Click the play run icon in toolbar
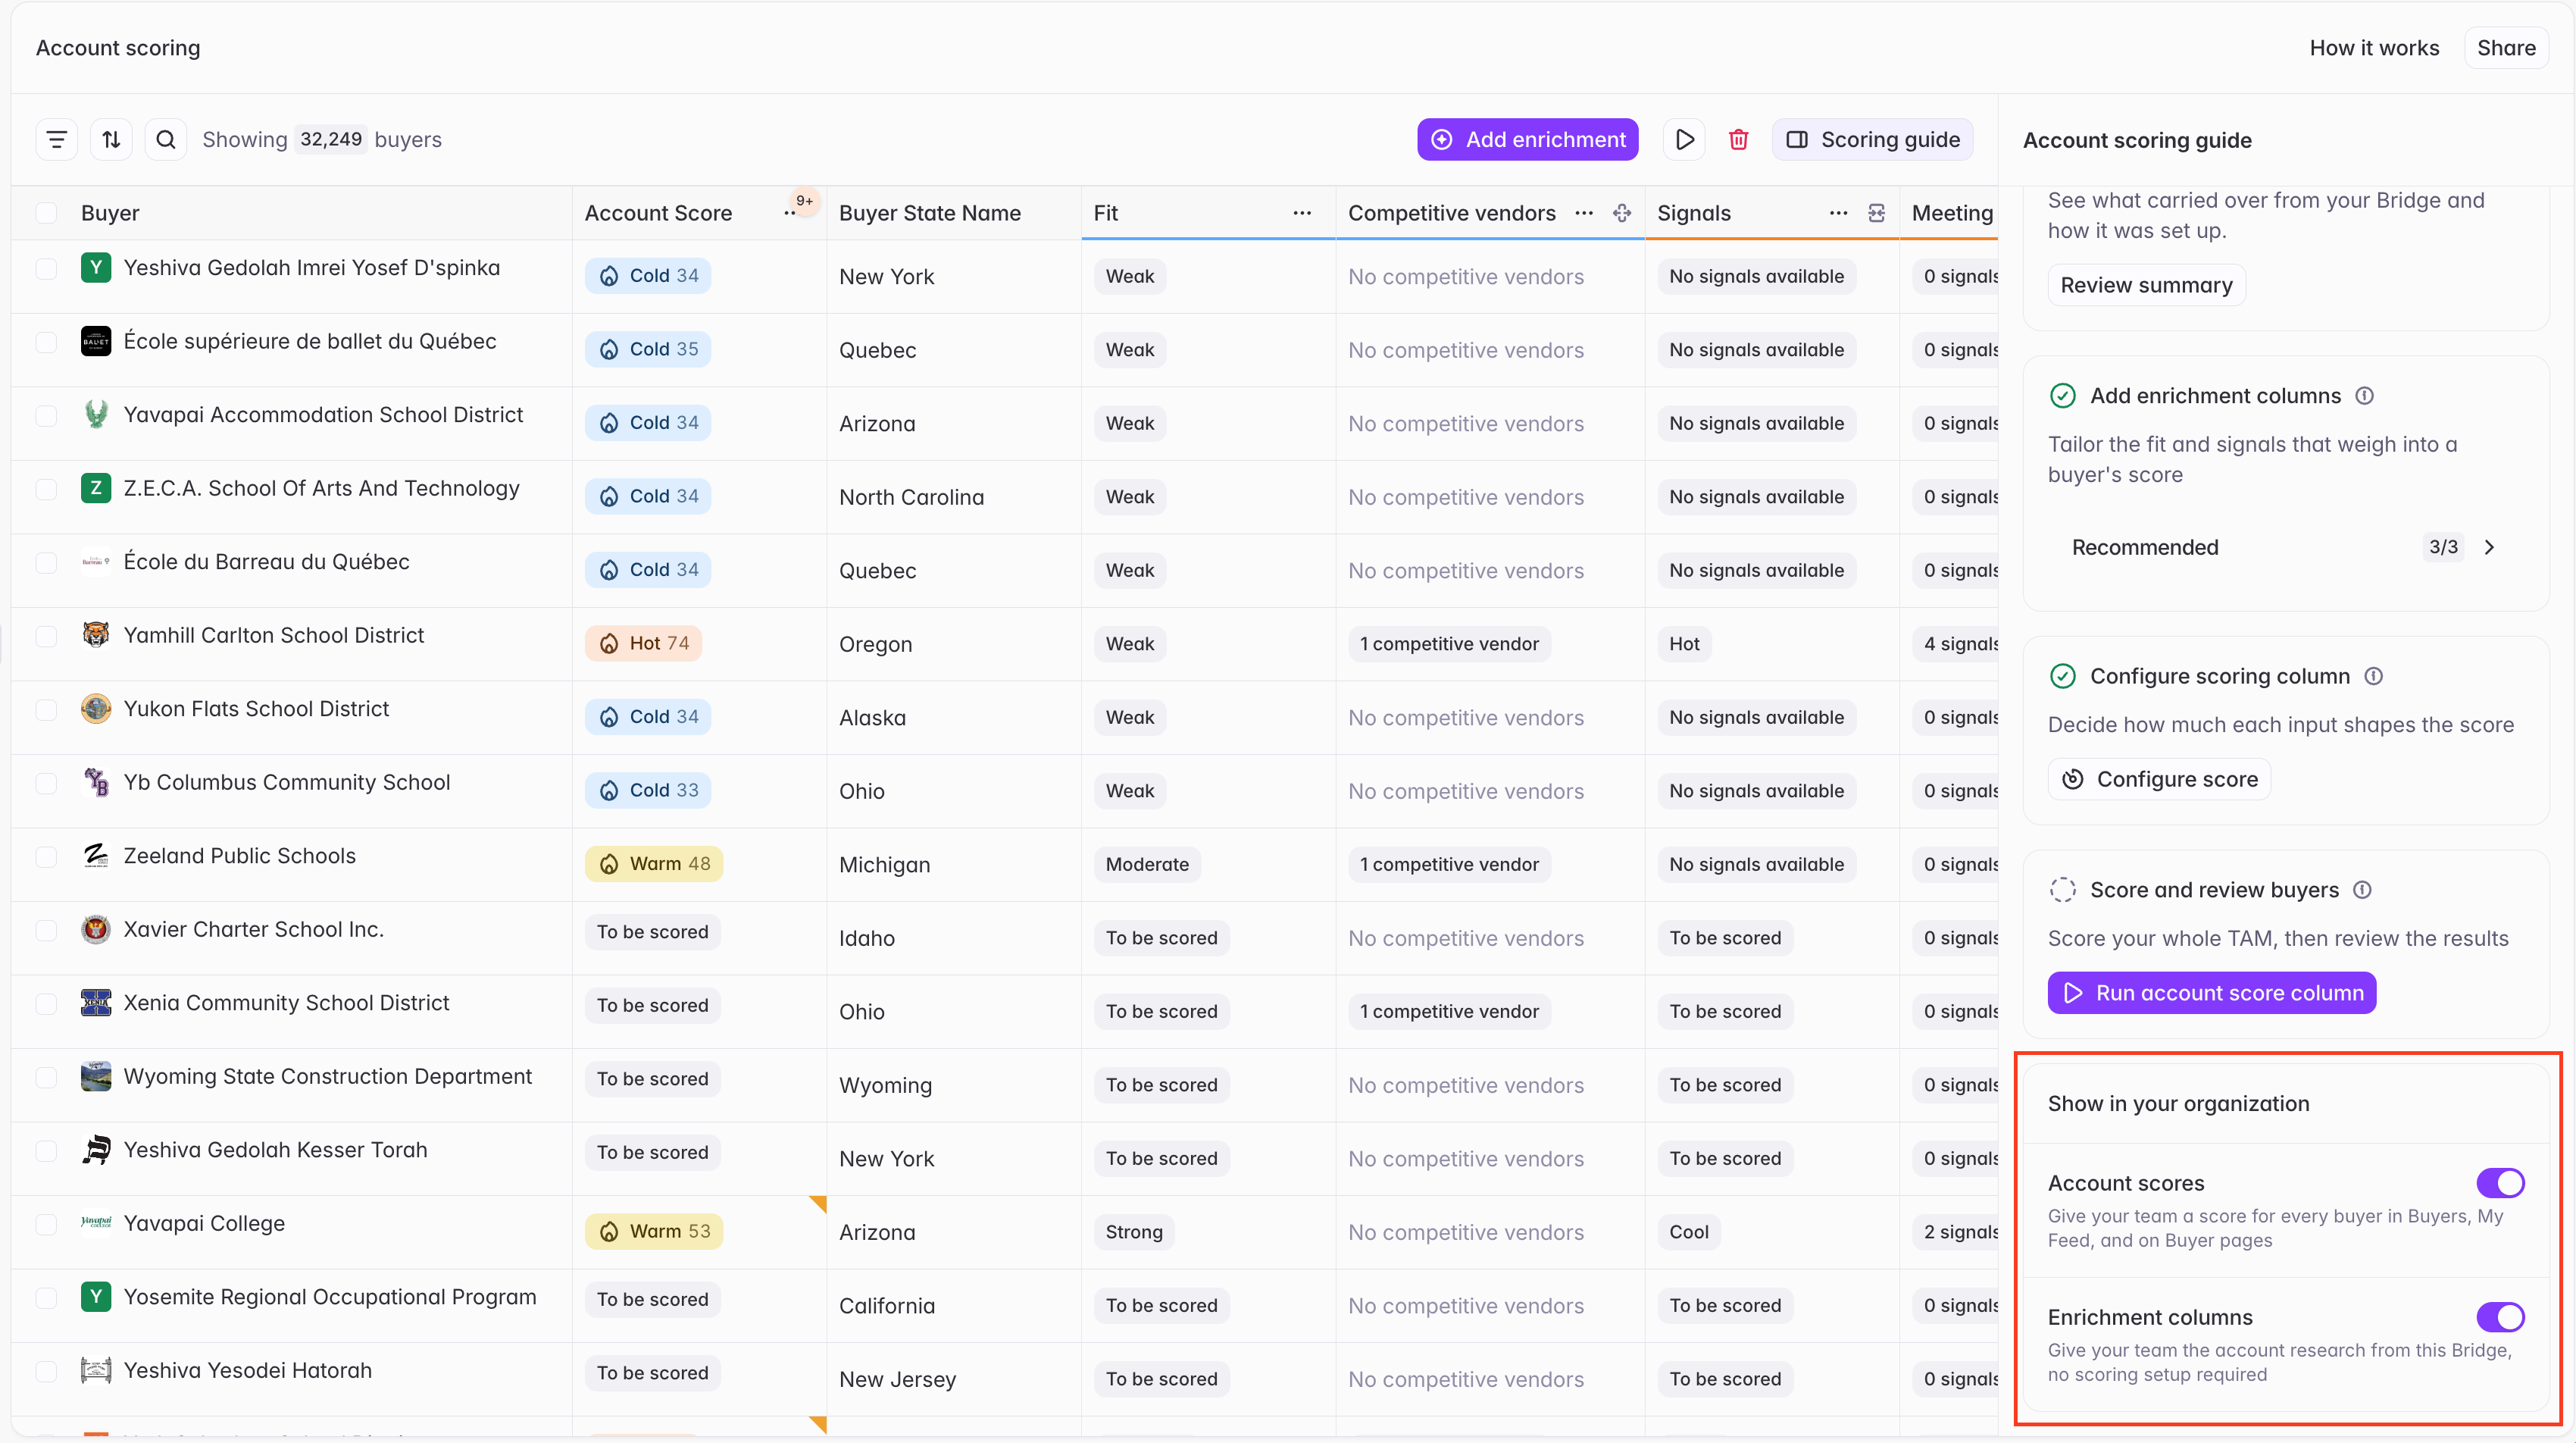Image resolution: width=2576 pixels, height=1443 pixels. (1685, 140)
